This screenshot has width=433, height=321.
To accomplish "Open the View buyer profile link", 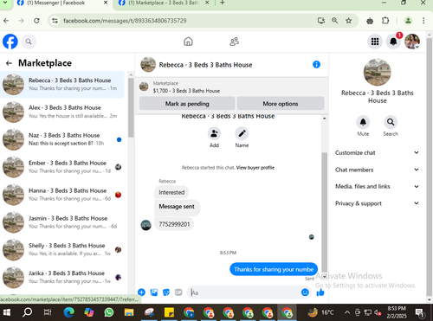I will (x=255, y=168).
